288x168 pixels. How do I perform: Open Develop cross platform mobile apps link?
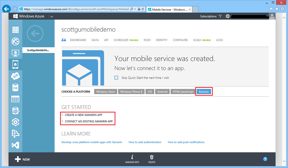click(92, 142)
